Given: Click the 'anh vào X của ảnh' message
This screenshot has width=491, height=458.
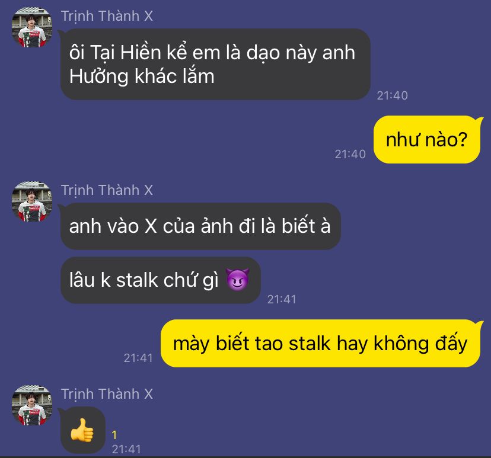Looking at the screenshot, I should [200, 226].
